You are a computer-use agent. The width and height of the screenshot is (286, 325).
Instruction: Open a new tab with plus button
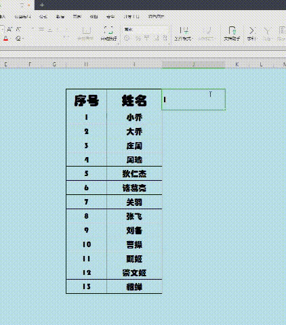click(42, 5)
